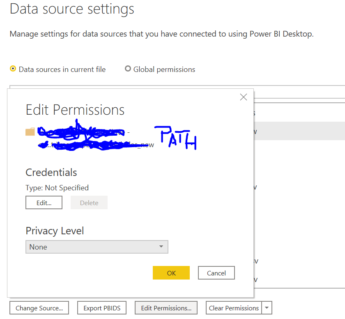Expand the Clear Permissions dropdown arrow
The height and width of the screenshot is (319, 345).
point(267,308)
